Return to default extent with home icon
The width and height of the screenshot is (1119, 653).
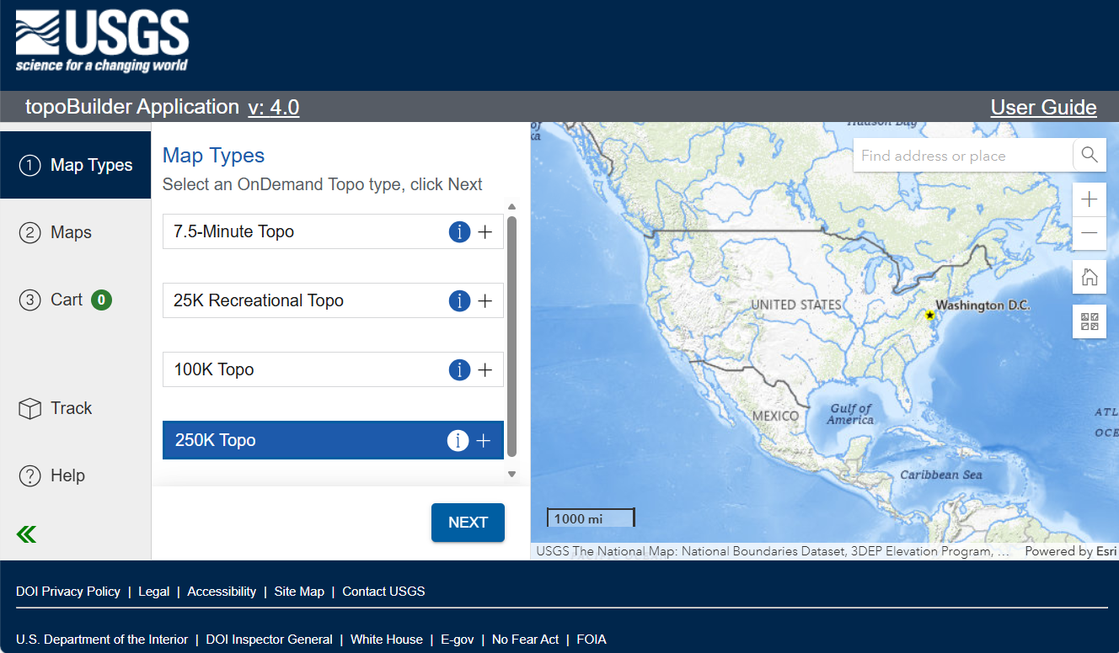point(1089,276)
